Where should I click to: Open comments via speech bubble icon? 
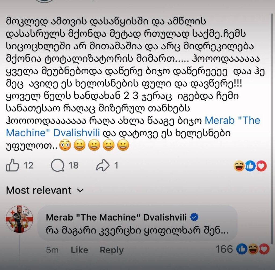57,165
